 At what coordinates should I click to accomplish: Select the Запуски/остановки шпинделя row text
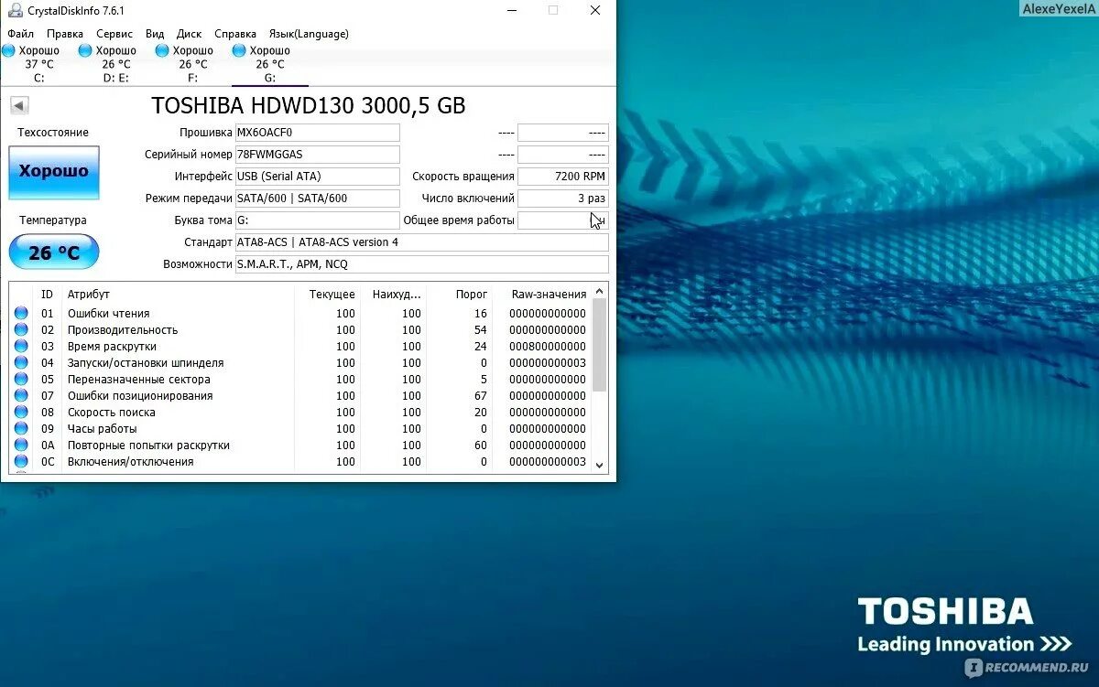click(146, 363)
